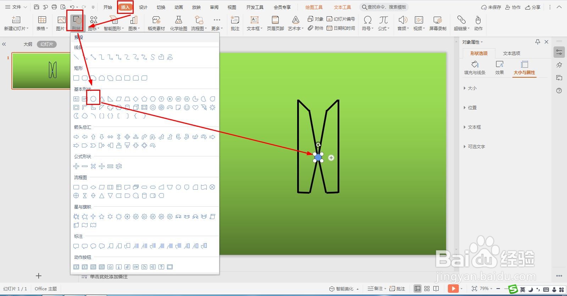Click Unsaved (未保存) status button

491,7
